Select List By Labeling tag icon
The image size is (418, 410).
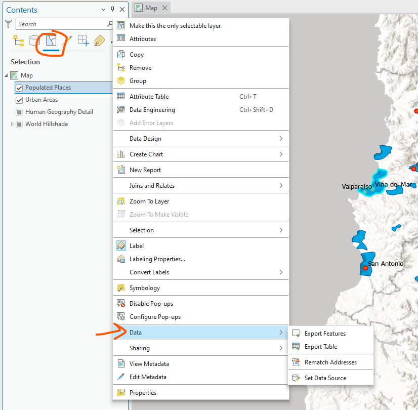click(x=99, y=41)
